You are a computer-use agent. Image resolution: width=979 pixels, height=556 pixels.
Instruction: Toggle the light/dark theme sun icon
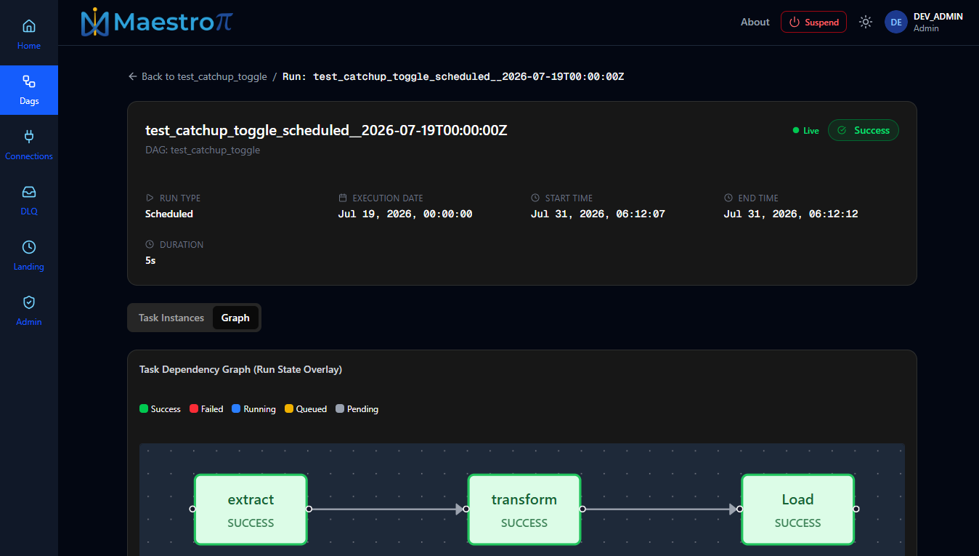[865, 22]
